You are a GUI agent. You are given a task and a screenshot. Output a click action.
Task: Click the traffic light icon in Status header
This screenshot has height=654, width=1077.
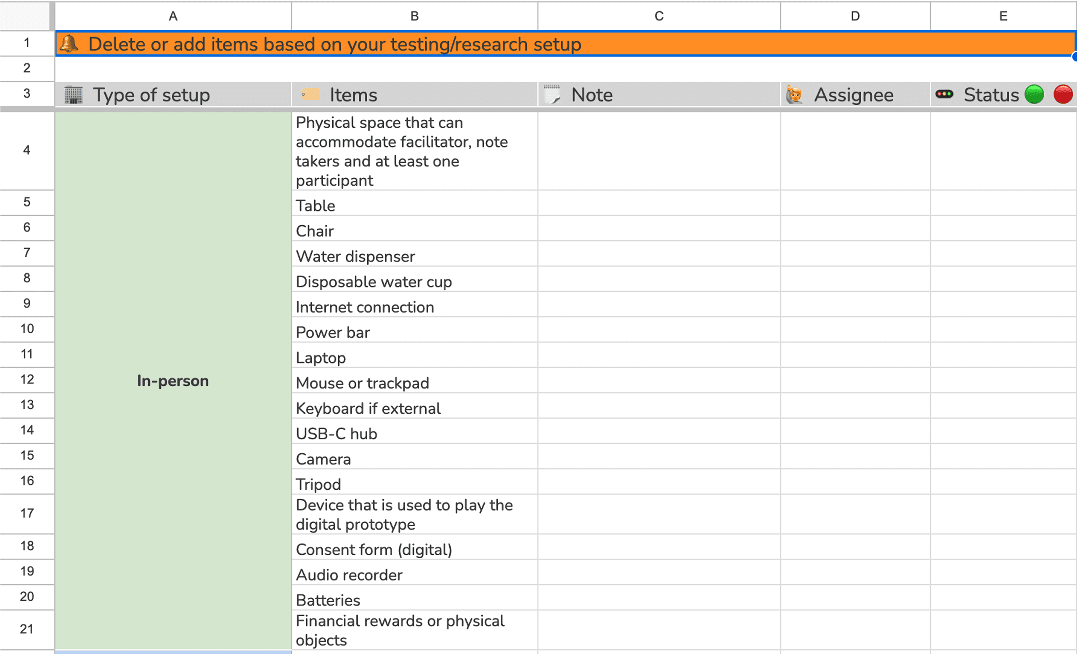point(945,94)
